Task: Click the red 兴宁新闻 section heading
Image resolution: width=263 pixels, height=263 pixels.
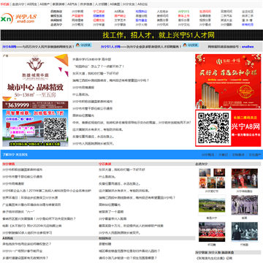Action: click(8, 164)
